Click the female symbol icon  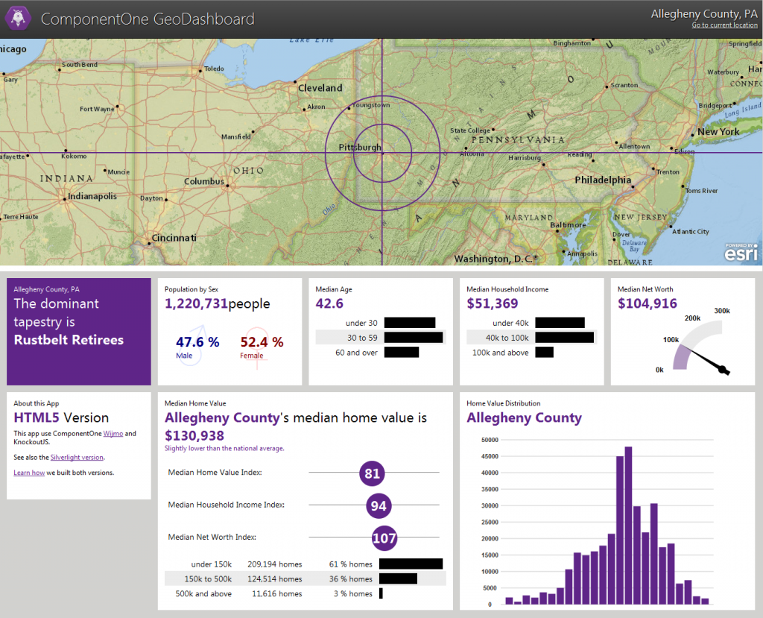pos(257,347)
